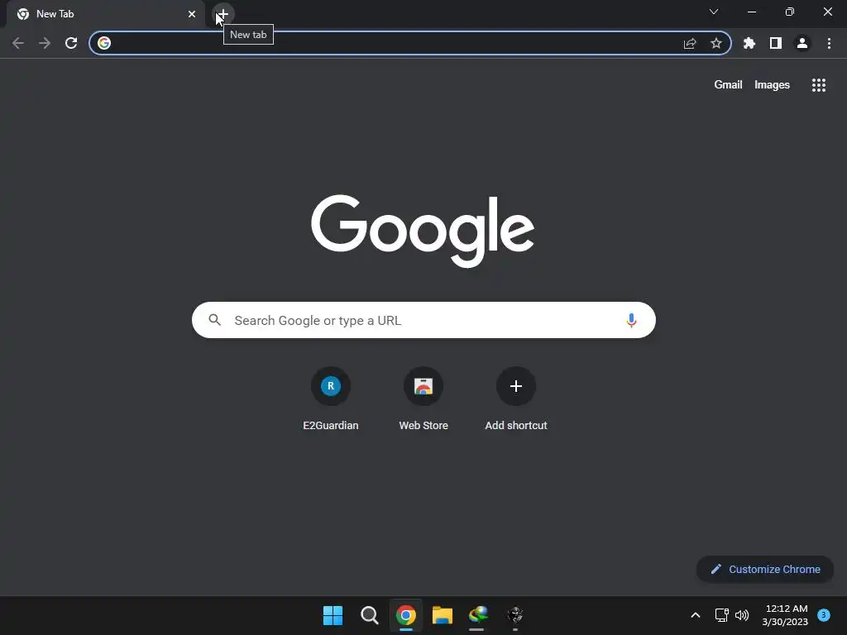The height and width of the screenshot is (635, 847).
Task: Focus the Search Google or type a URL box
Action: tap(423, 320)
